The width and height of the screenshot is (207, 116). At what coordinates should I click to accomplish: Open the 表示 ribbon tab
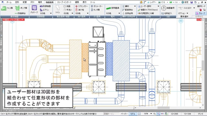84,2
